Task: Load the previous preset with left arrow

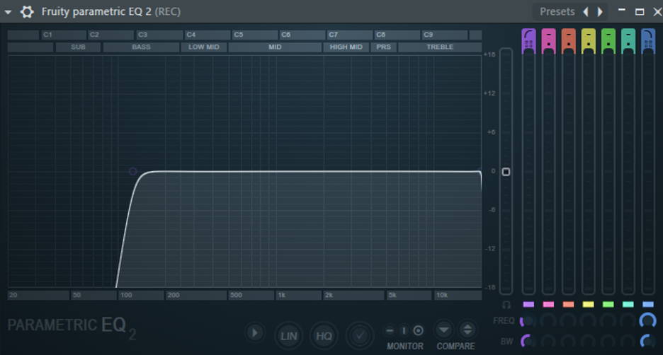Action: click(x=586, y=12)
